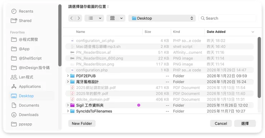Open Applications in the sidebar

point(30,86)
